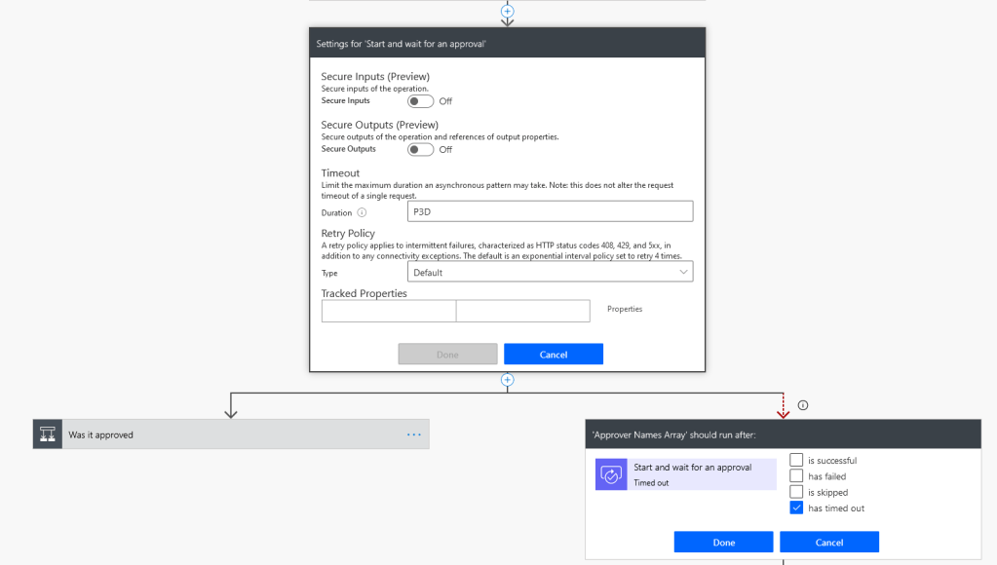Click Done in the run after panel
Viewport: 997px width, 565px height.
[723, 543]
